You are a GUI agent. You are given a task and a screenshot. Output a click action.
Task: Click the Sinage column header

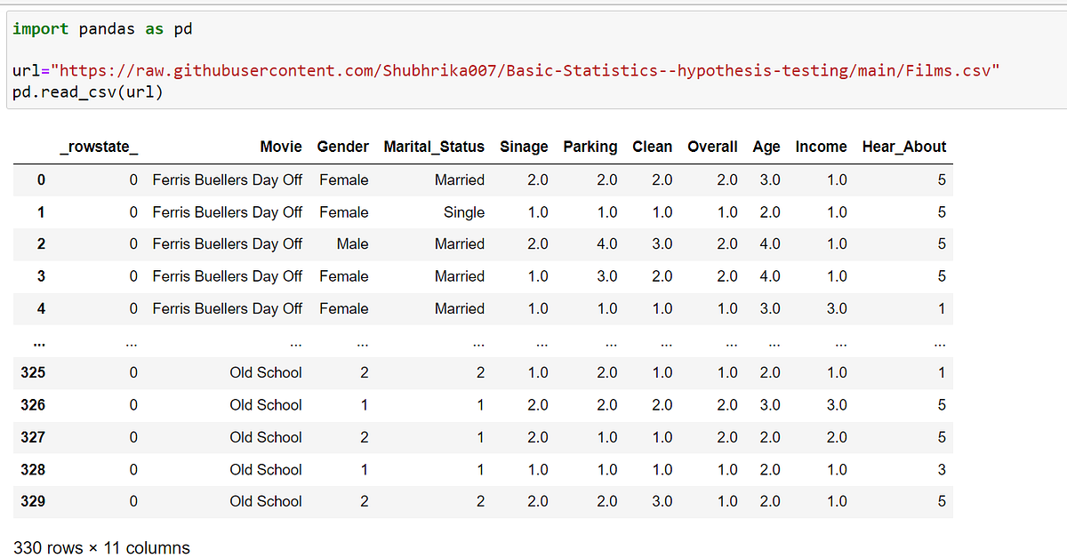click(524, 147)
